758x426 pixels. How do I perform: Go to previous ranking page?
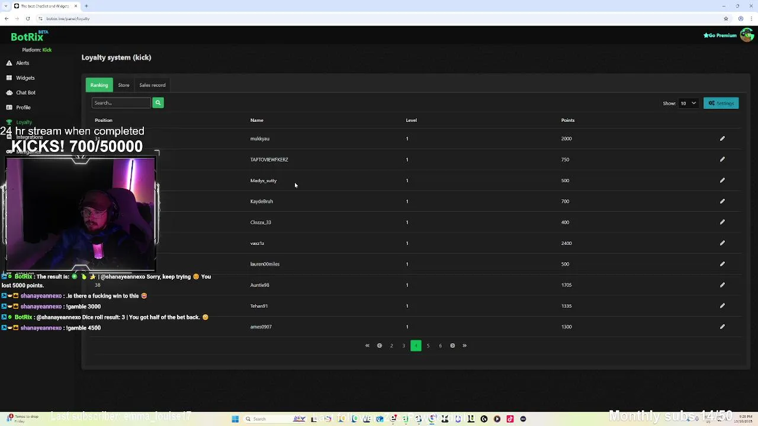(x=380, y=346)
